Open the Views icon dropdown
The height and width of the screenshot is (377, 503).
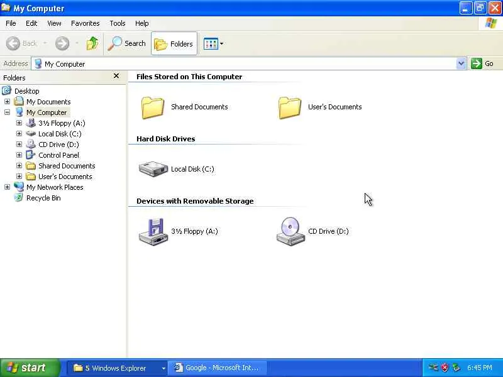coord(213,43)
